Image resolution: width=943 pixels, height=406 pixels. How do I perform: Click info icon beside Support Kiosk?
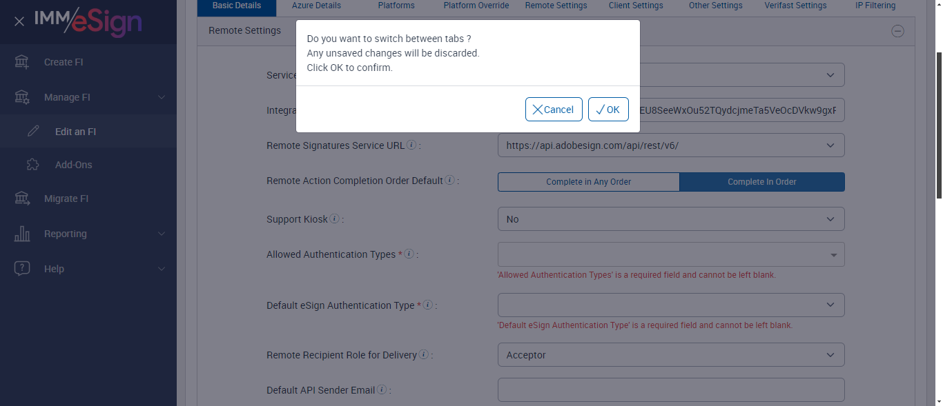click(335, 219)
